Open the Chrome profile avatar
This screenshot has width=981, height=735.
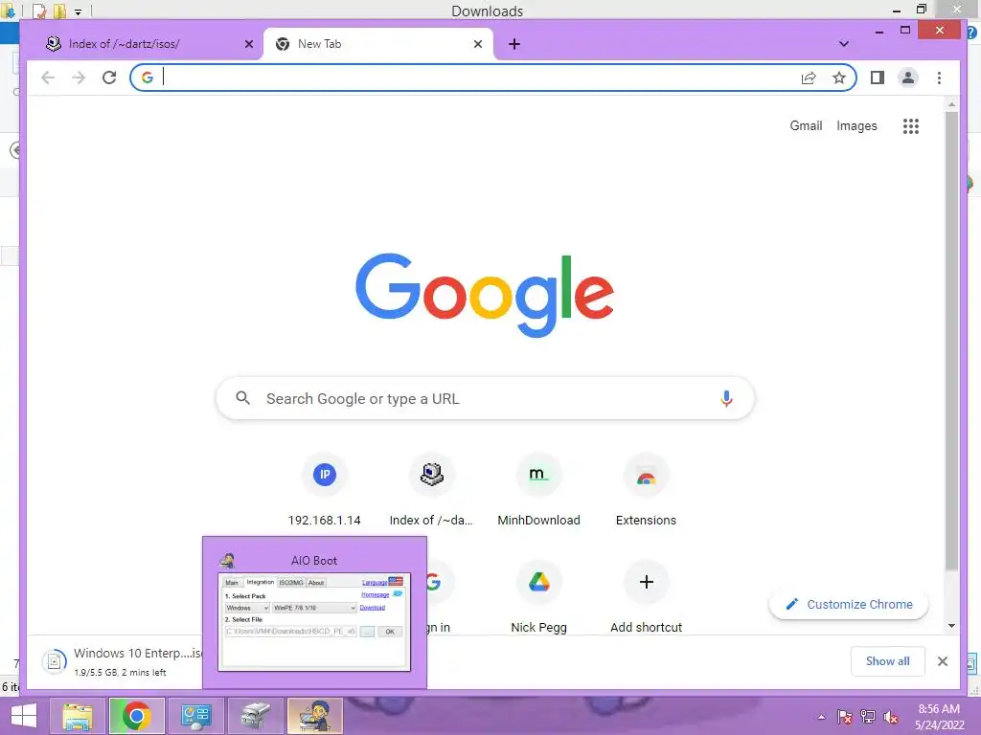[908, 78]
